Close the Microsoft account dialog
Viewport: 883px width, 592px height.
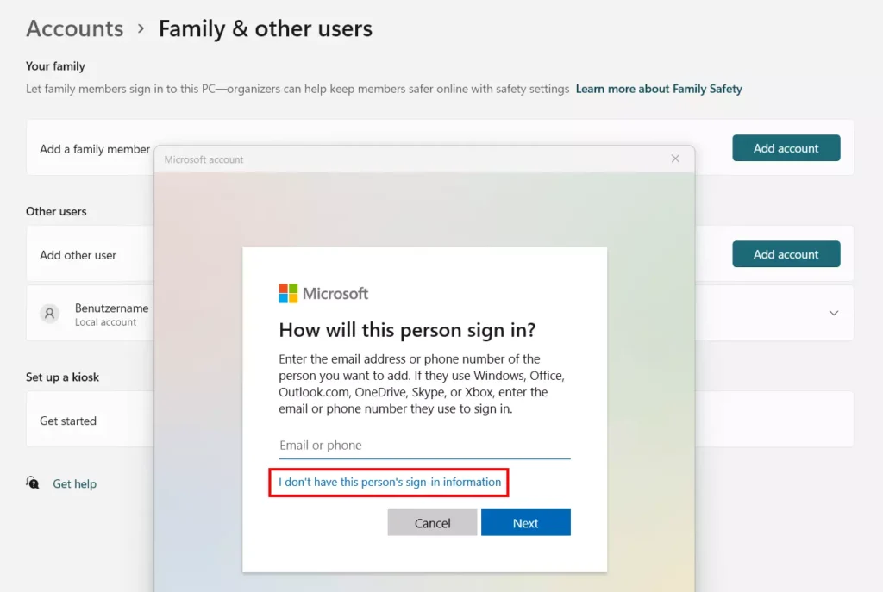tap(675, 159)
